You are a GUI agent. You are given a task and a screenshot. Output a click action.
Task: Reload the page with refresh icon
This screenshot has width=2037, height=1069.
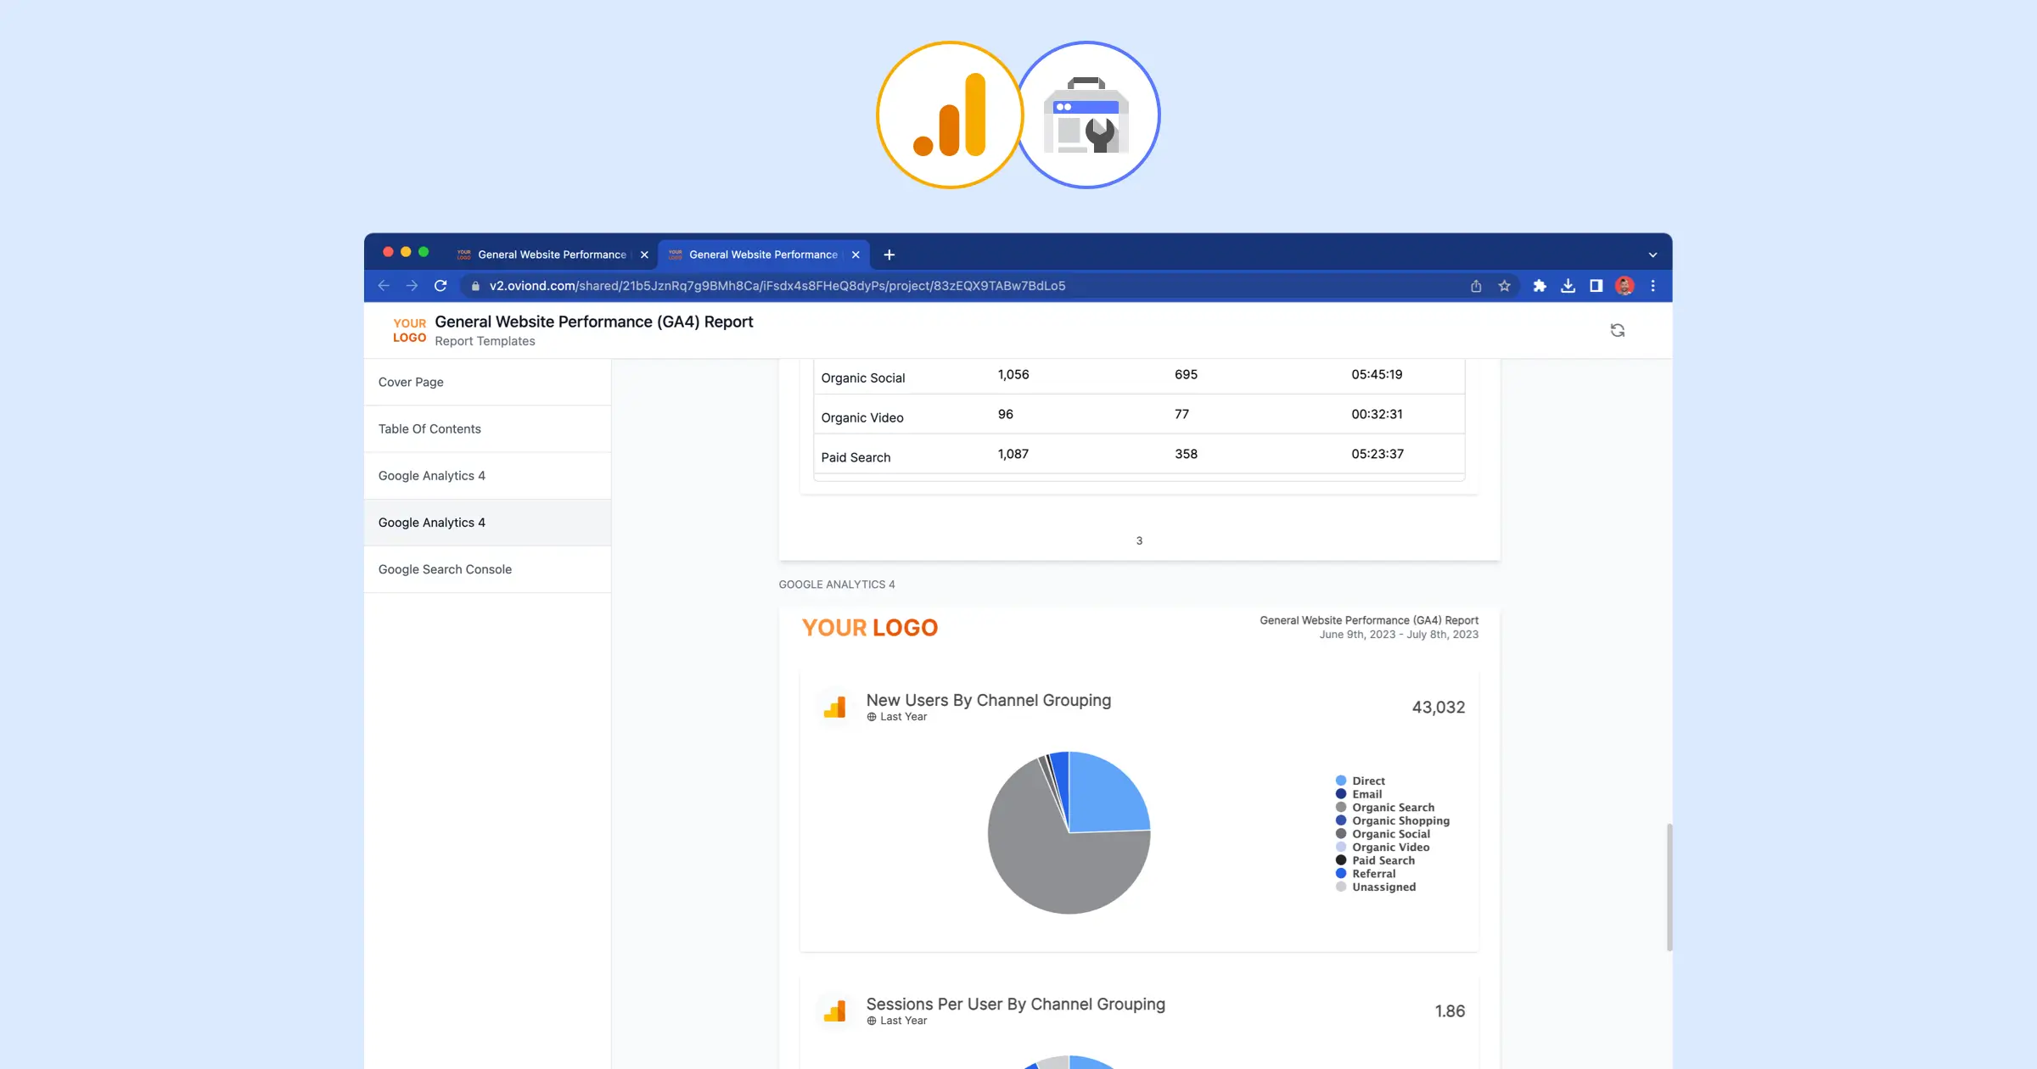(441, 286)
